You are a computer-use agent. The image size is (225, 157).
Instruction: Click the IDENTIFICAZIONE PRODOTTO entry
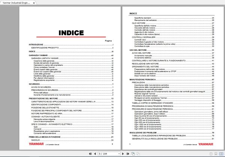click(x=45, y=48)
